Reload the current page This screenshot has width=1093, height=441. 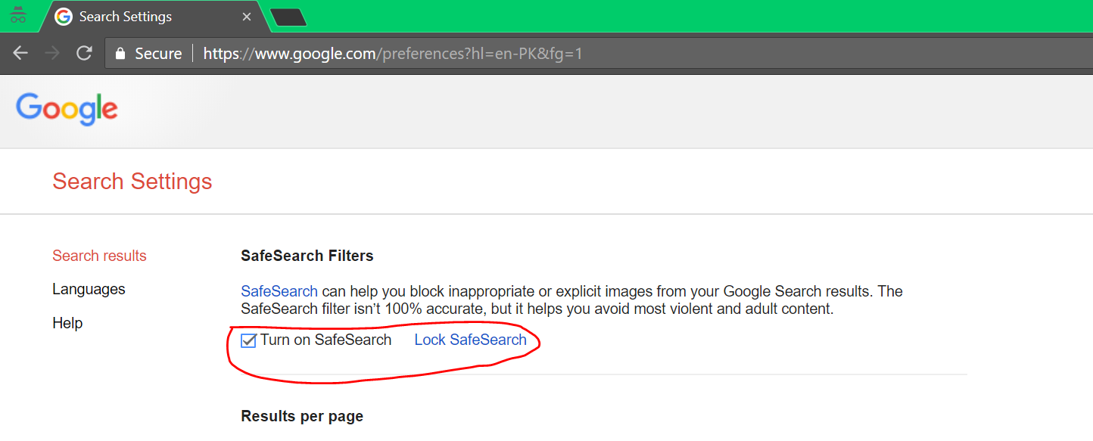click(84, 54)
